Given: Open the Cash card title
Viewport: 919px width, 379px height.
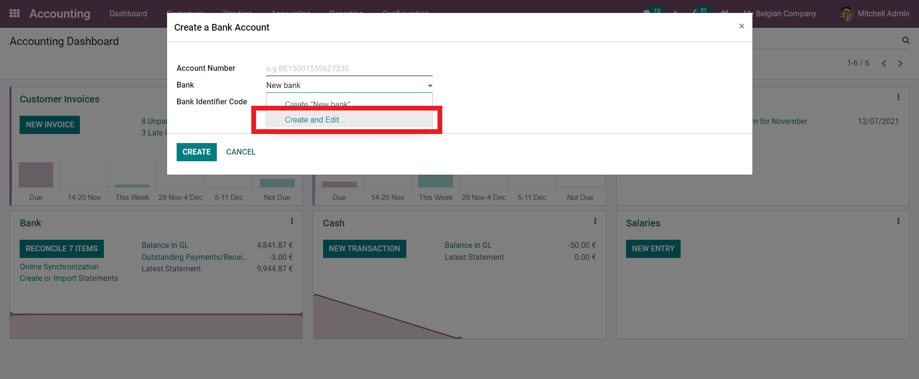Looking at the screenshot, I should 334,223.
